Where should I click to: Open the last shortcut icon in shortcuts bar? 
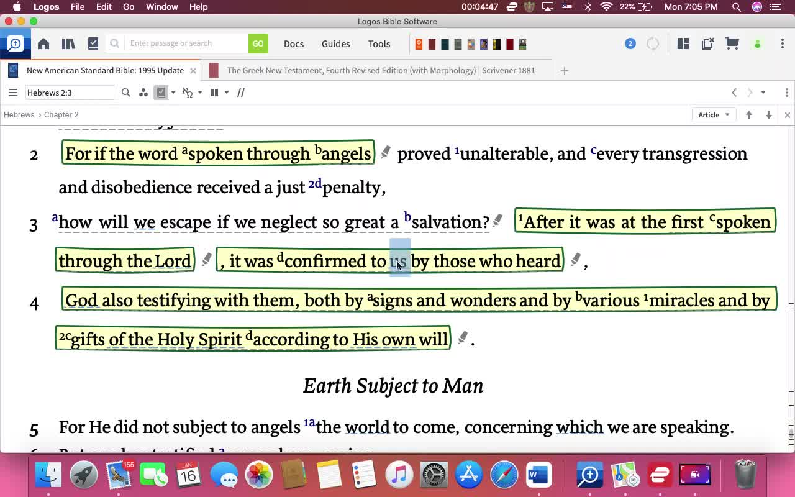[522, 44]
